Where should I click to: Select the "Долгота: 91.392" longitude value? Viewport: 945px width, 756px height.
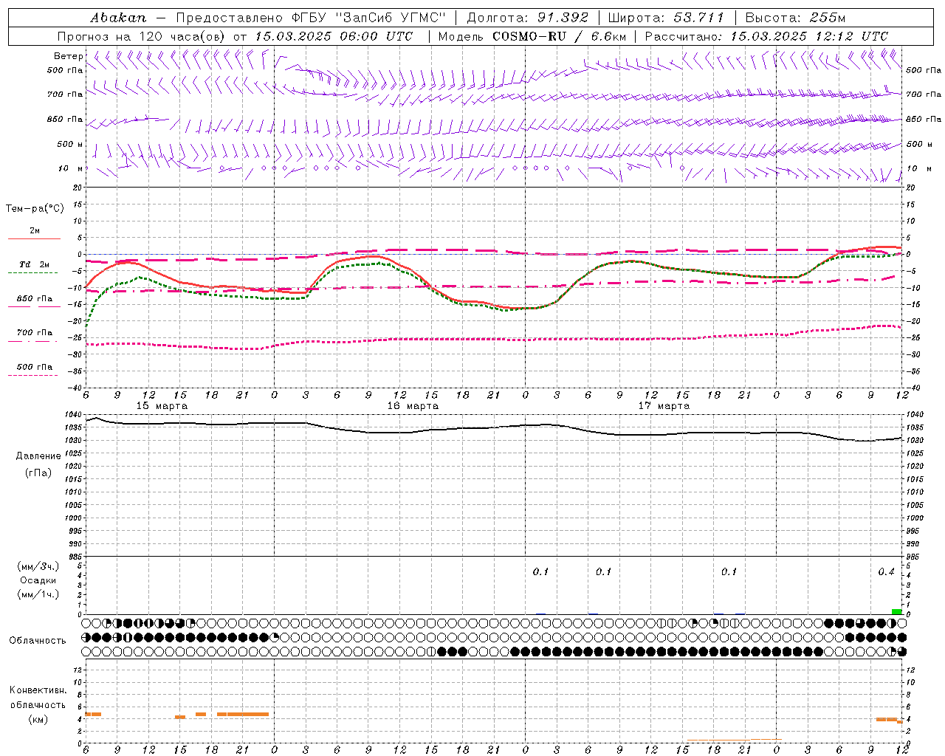coord(528,18)
